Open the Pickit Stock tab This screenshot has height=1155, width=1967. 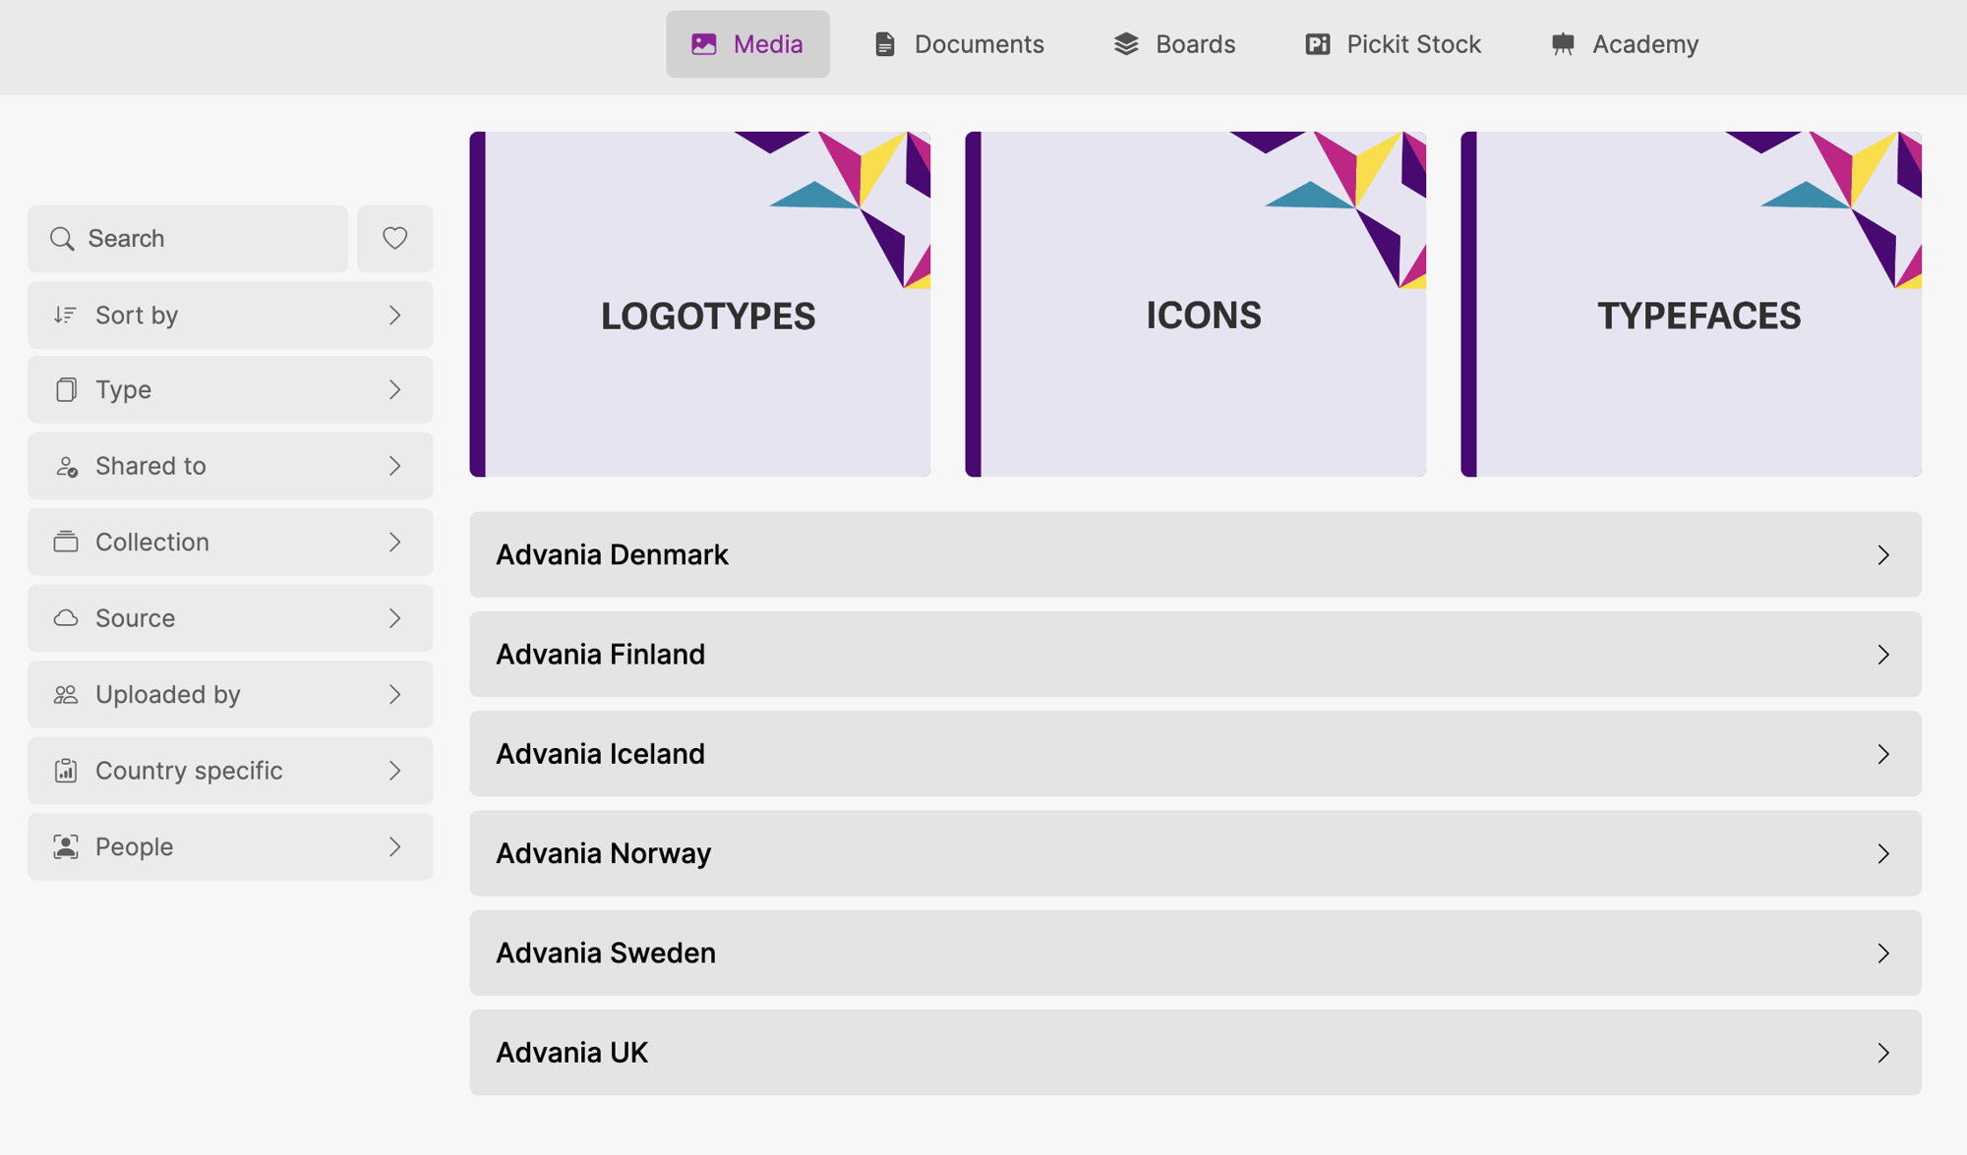pyautogui.click(x=1393, y=44)
